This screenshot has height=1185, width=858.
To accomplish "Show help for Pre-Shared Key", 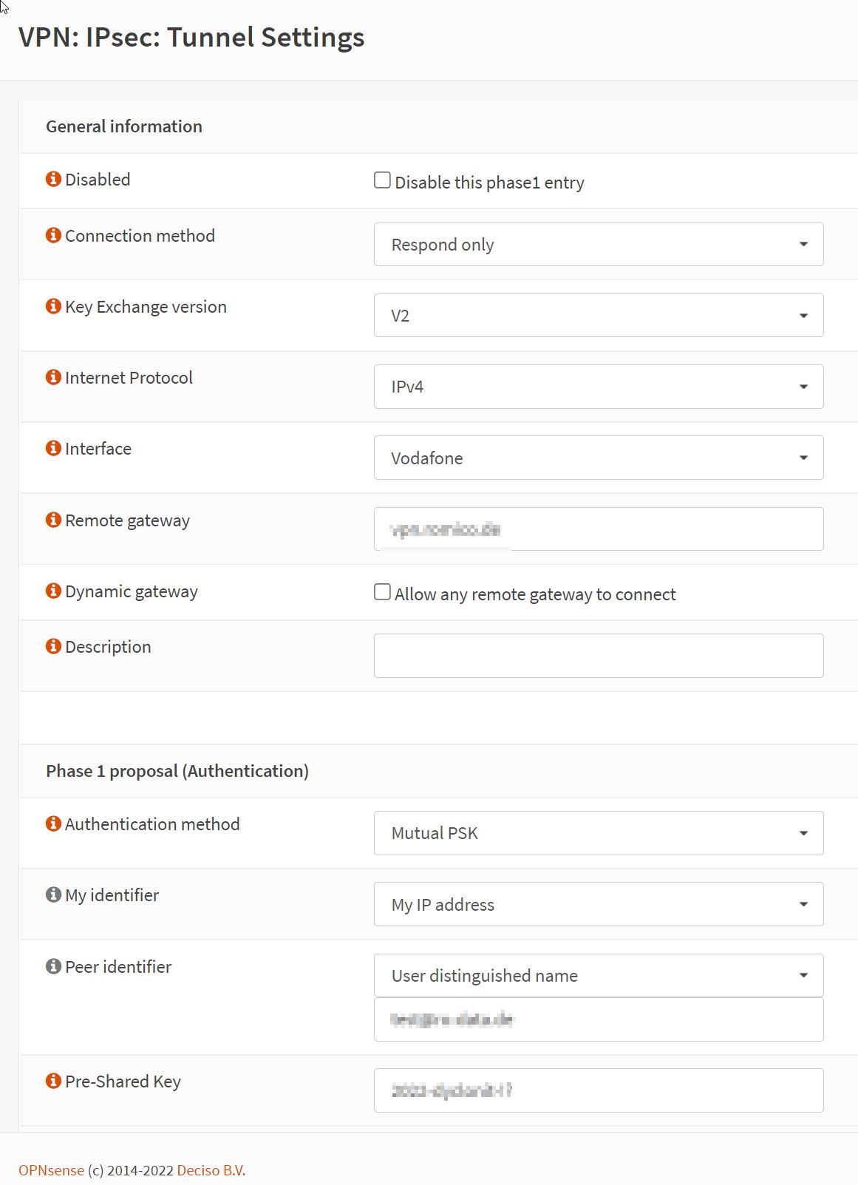I will point(53,1081).
